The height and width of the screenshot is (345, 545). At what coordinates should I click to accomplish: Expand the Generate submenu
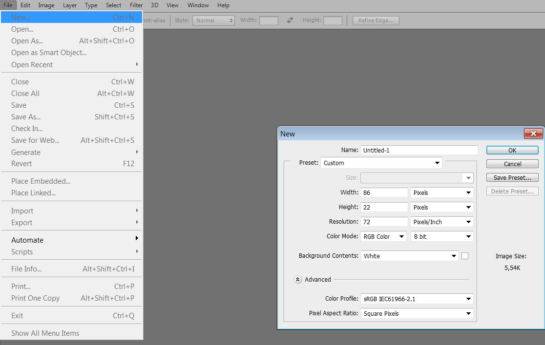coord(72,152)
